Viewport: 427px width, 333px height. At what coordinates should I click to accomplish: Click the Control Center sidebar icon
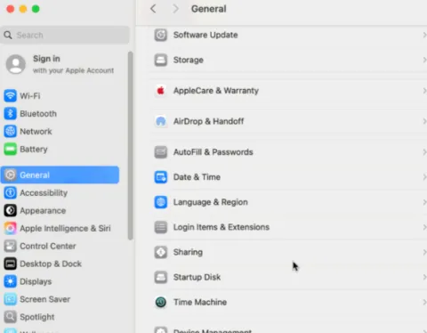coord(11,246)
